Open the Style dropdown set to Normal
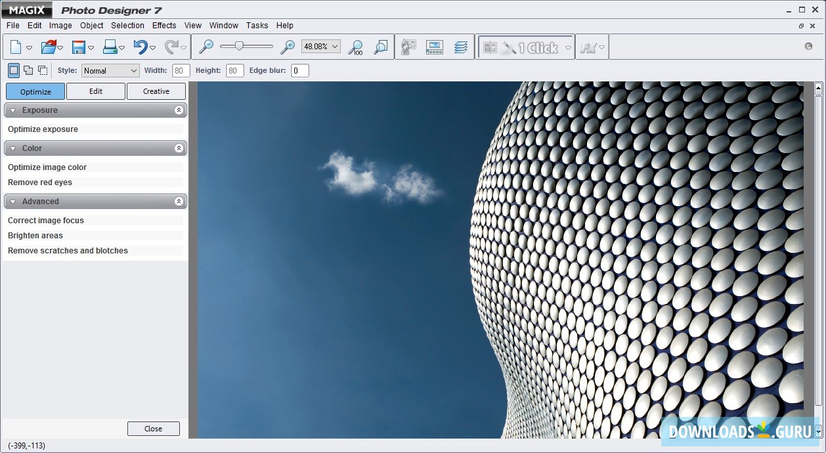 pos(110,71)
